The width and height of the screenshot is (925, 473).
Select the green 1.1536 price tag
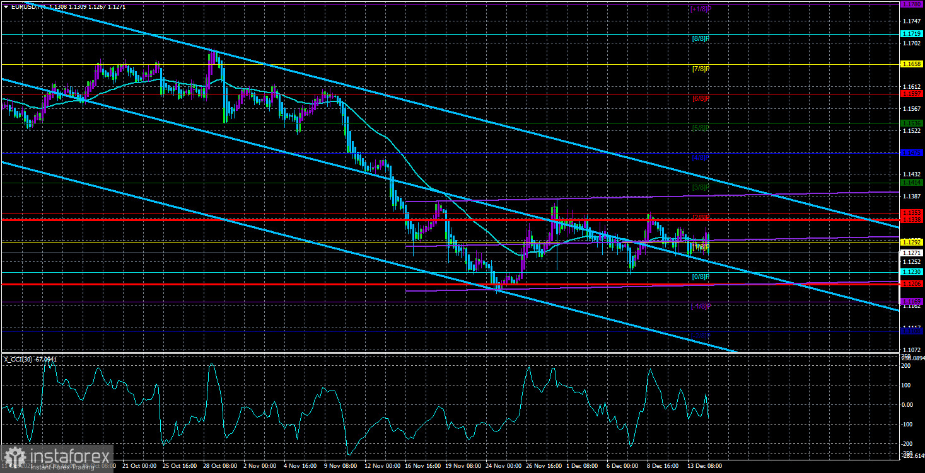coord(912,123)
